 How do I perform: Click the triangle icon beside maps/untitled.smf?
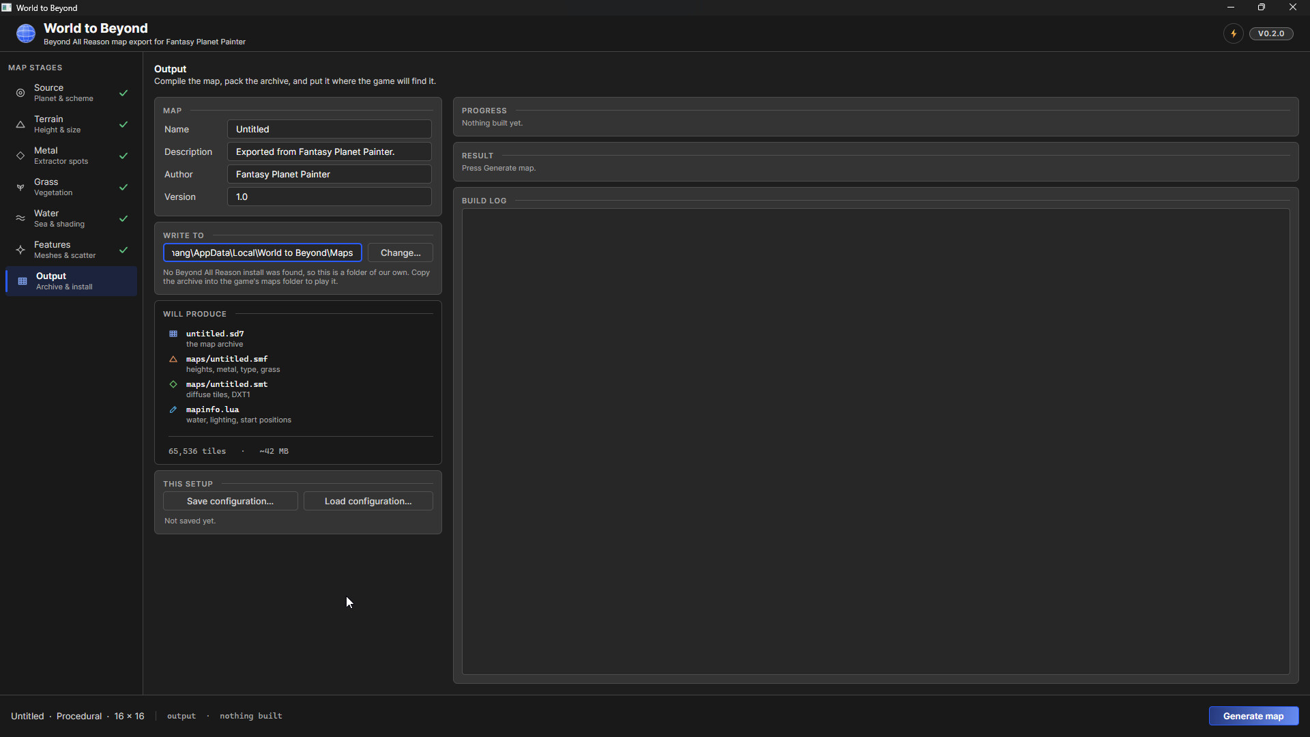[x=173, y=359]
